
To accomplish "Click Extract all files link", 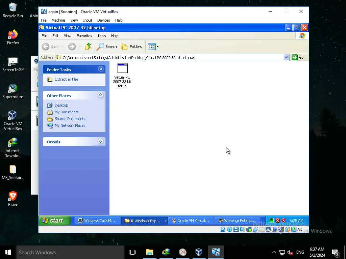I will [x=67, y=79].
